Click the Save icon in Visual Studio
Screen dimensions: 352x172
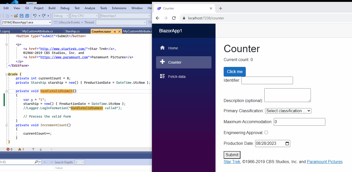click(x=21, y=16)
